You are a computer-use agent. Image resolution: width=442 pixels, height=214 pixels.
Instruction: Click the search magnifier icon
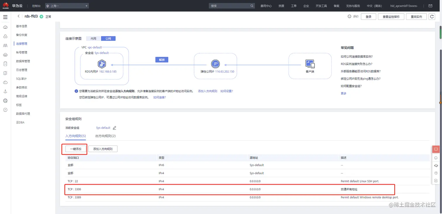(x=252, y=6)
